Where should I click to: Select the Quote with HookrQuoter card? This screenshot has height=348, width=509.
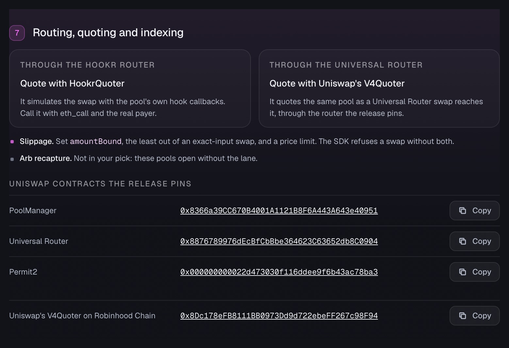(x=130, y=88)
